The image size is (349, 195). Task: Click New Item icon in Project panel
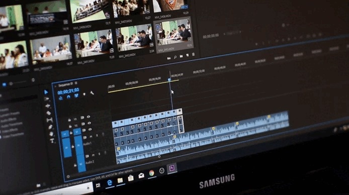click(x=187, y=55)
